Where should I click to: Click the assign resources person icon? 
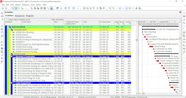pos(184,32)
